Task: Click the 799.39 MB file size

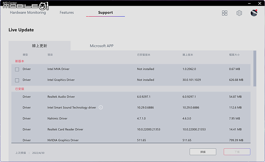Action: (236, 140)
